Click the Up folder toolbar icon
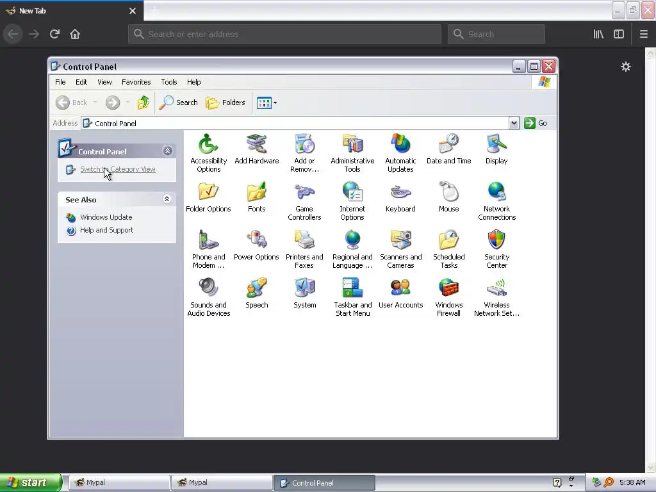This screenshot has width=656, height=492. (x=143, y=102)
